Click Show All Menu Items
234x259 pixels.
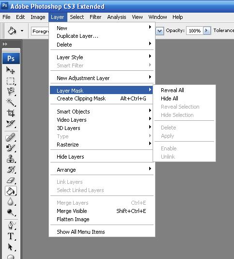coord(81,232)
